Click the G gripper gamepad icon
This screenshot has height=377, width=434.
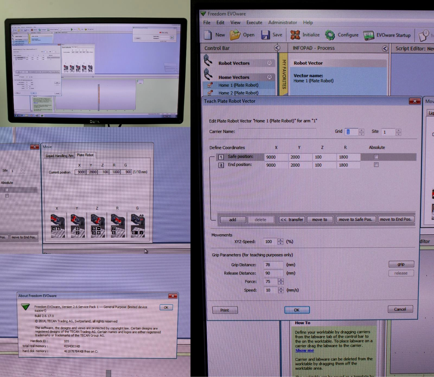coord(138,226)
